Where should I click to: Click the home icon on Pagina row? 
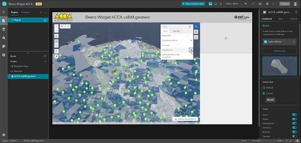(x=45, y=20)
